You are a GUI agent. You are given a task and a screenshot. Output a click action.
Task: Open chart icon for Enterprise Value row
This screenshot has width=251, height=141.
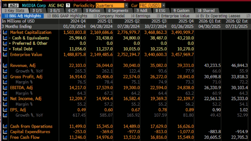click(x=5, y=54)
